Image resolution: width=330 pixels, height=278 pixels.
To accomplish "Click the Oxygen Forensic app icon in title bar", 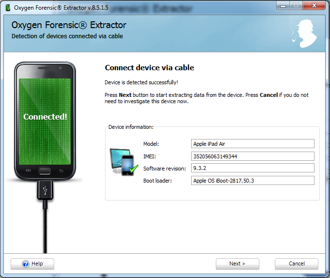I will pyautogui.click(x=8, y=8).
